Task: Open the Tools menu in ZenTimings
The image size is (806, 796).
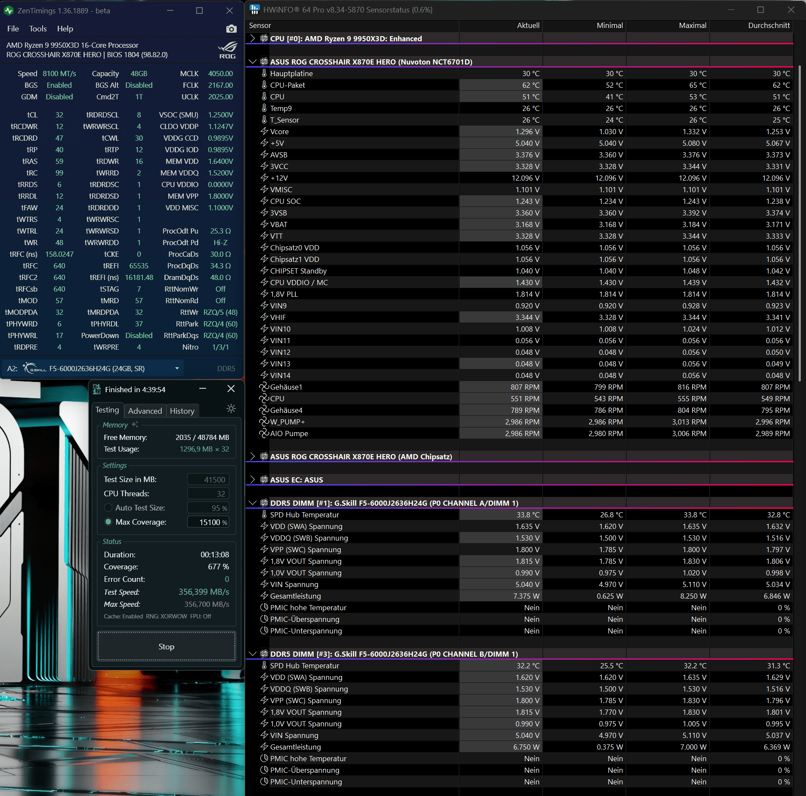Action: [x=38, y=28]
